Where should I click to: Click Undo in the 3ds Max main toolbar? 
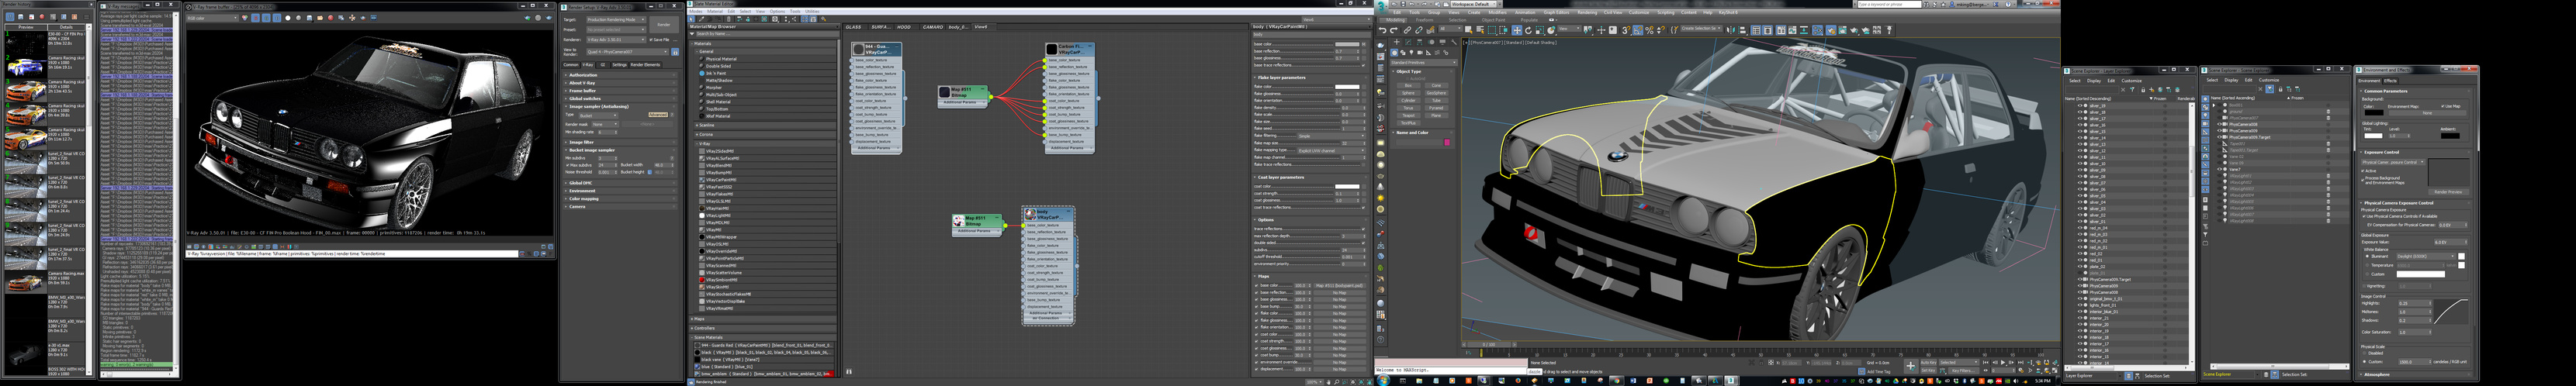pyautogui.click(x=1383, y=31)
